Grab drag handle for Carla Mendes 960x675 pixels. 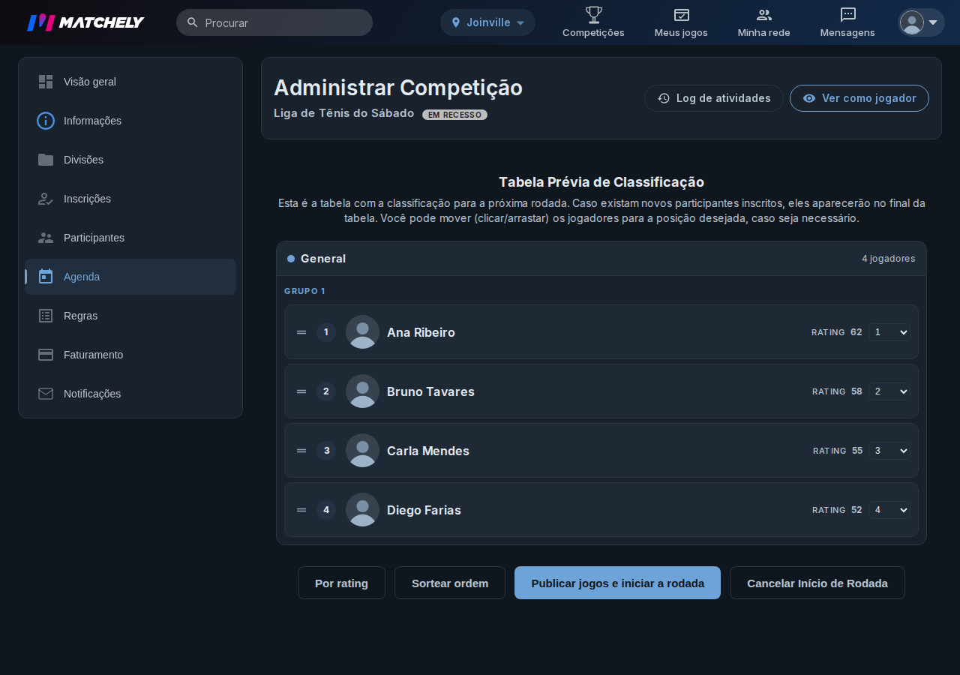coord(301,451)
